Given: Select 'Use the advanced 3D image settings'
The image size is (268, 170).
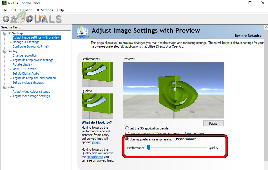Looking at the screenshot, I should click(127, 133).
